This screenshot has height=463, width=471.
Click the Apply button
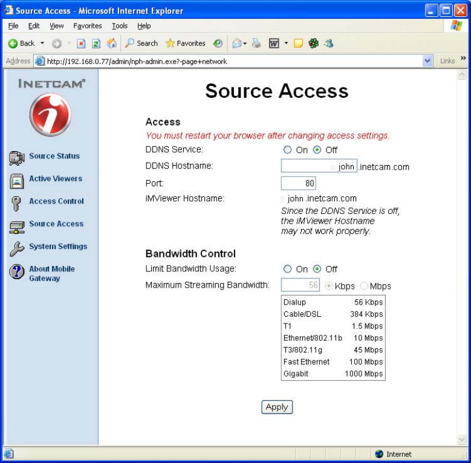pos(277,407)
